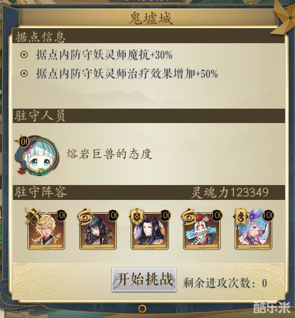Click the second bullet for 治疗效果+50% bonus
Screen dimensions: 295x318
point(24,73)
